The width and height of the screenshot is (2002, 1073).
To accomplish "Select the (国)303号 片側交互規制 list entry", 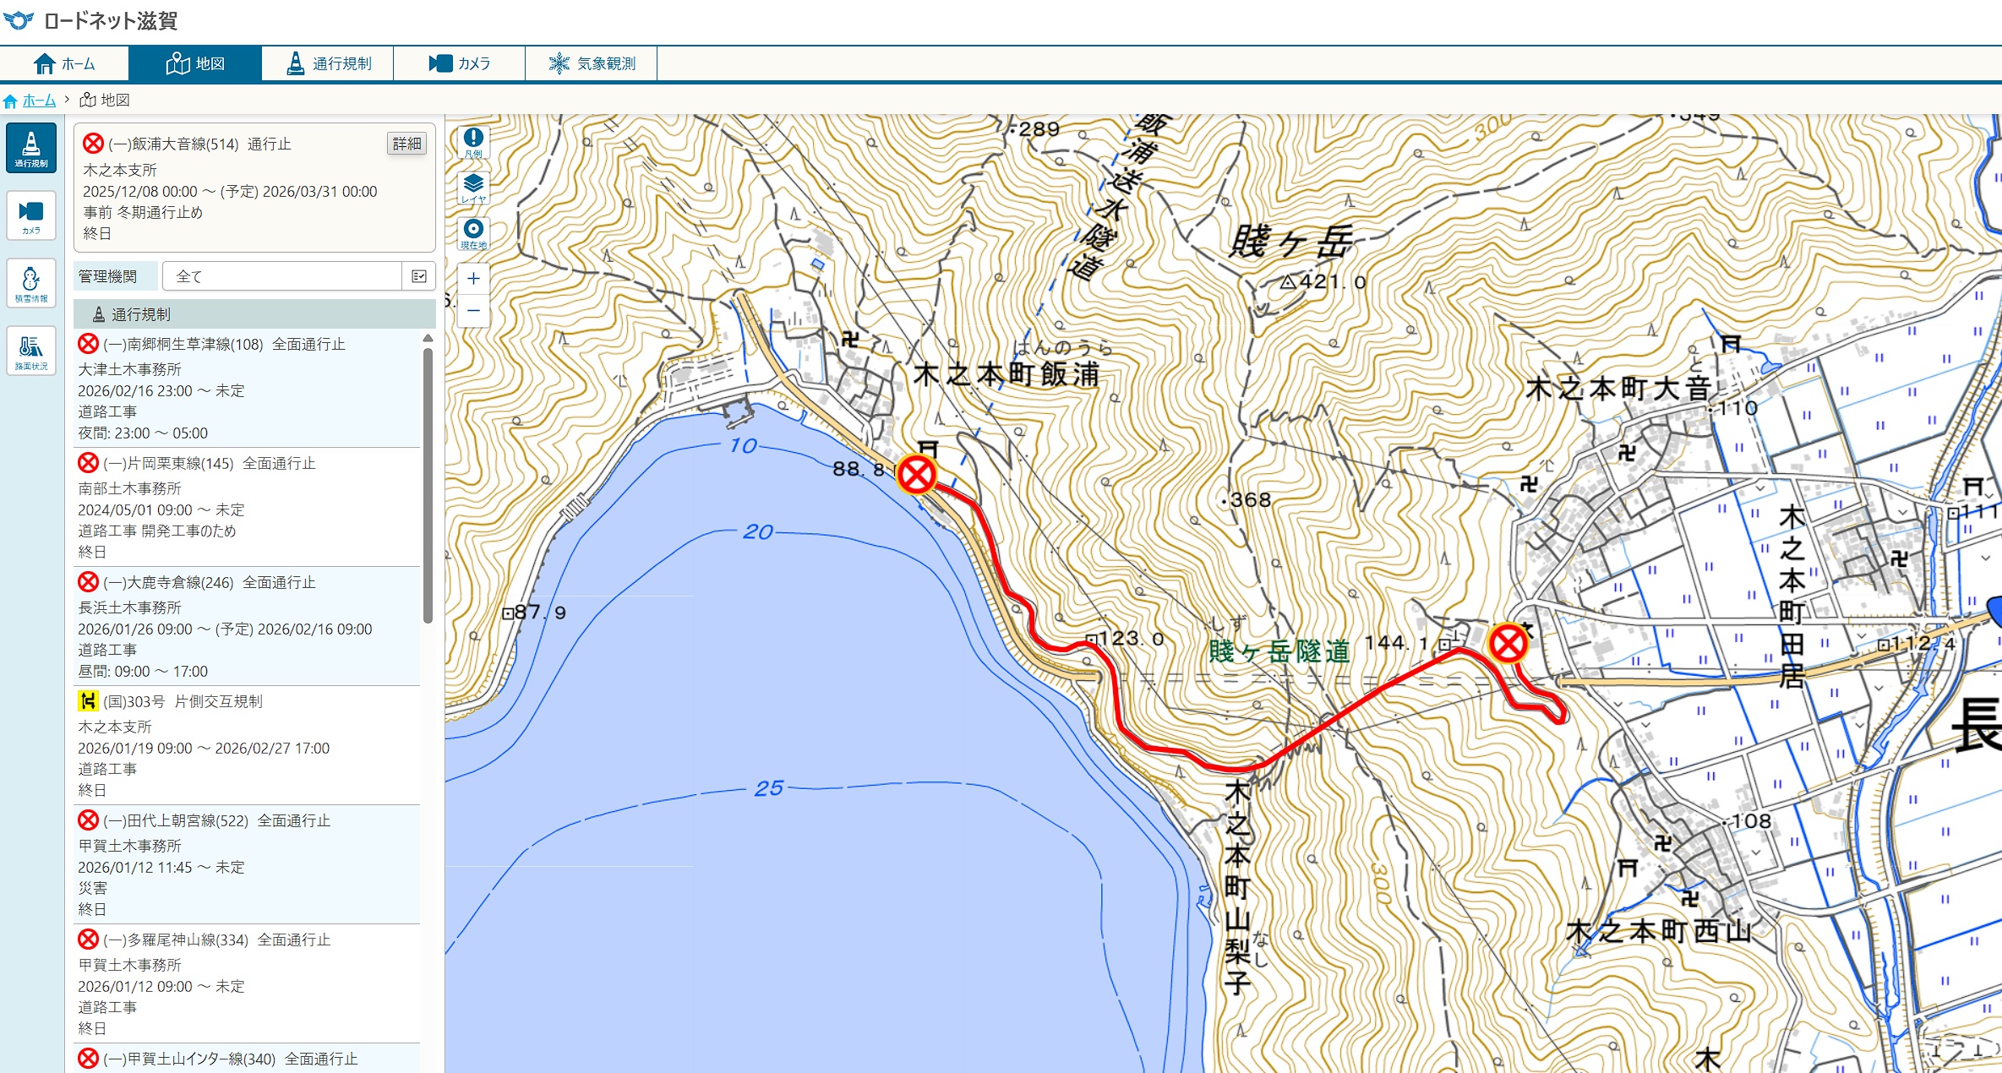I will [x=248, y=745].
